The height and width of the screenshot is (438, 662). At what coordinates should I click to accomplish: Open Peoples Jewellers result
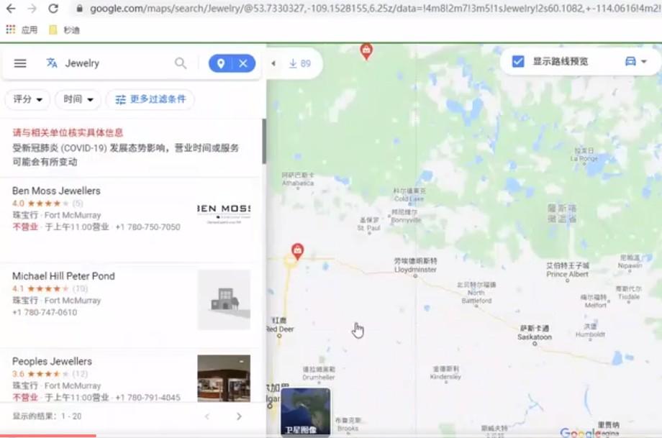(x=52, y=361)
